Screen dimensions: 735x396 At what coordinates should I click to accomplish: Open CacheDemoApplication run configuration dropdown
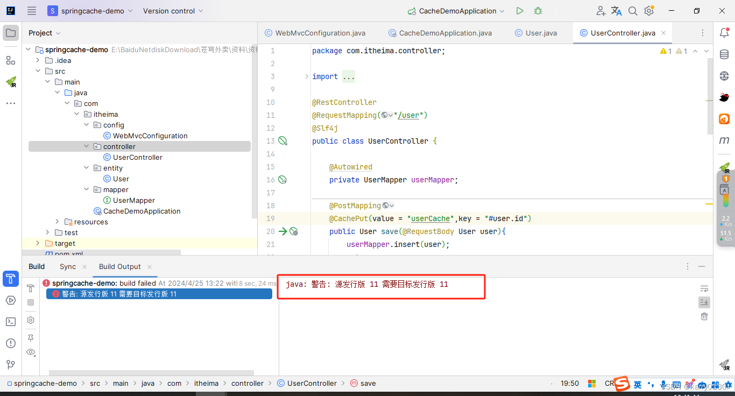456,11
